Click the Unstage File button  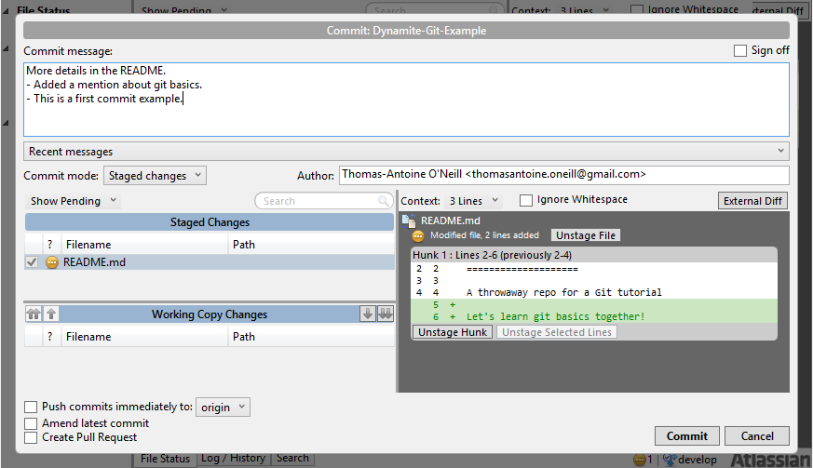tap(586, 235)
